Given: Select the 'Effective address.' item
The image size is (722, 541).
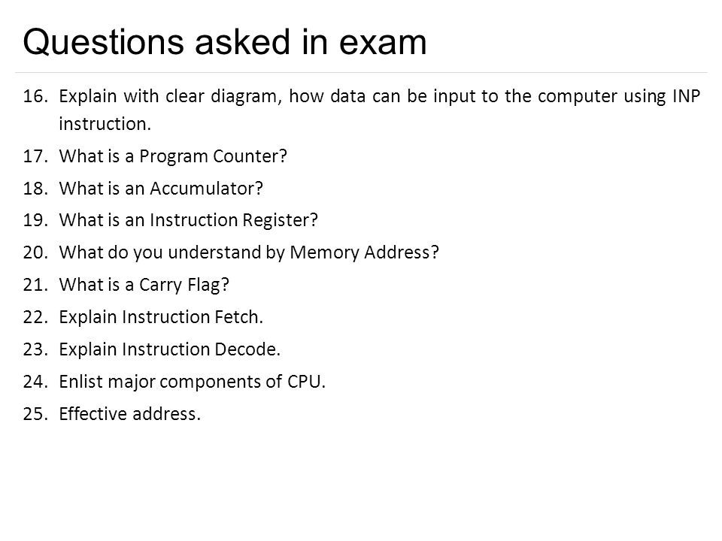Looking at the screenshot, I should tap(130, 414).
